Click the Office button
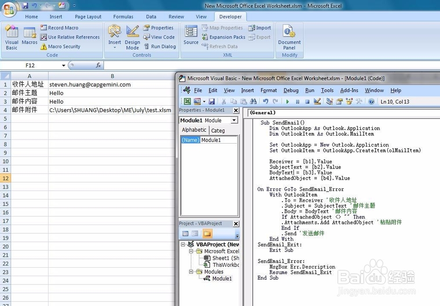This screenshot has height=306, width=440. point(9,9)
